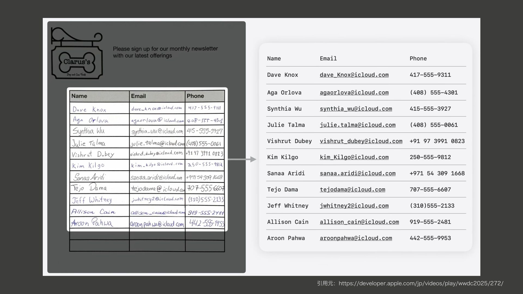Click handwritten phone 442-555-9953 on form
Viewport: 523px width, 294px height.
coord(207,223)
